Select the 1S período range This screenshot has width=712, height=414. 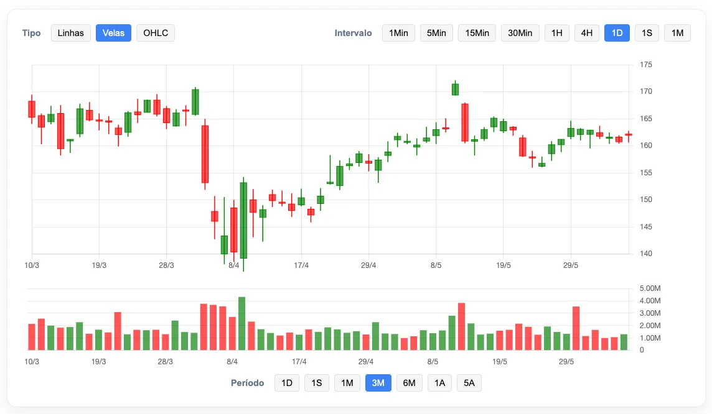[317, 382]
